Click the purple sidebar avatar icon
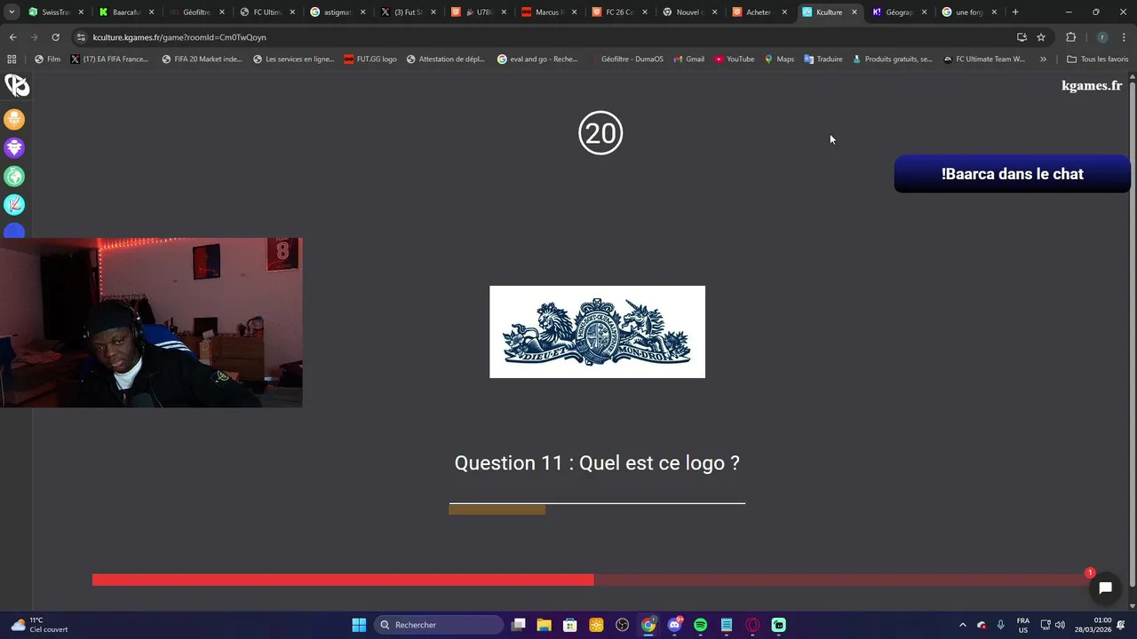 (14, 147)
